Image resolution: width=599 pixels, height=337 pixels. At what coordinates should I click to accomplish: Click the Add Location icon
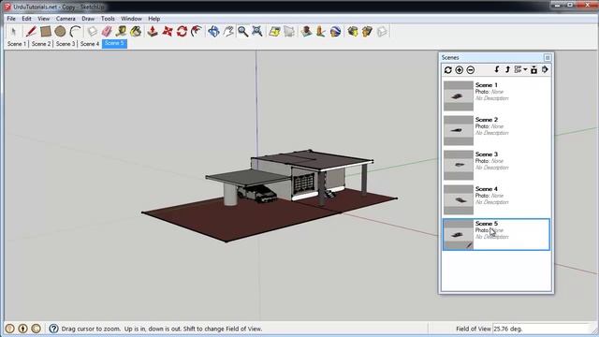(x=274, y=32)
